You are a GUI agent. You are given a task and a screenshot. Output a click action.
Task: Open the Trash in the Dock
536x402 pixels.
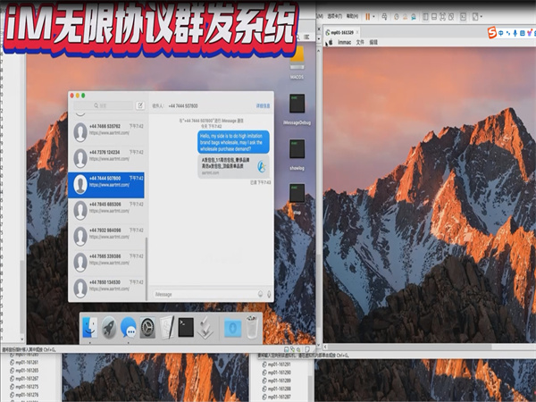click(x=253, y=327)
